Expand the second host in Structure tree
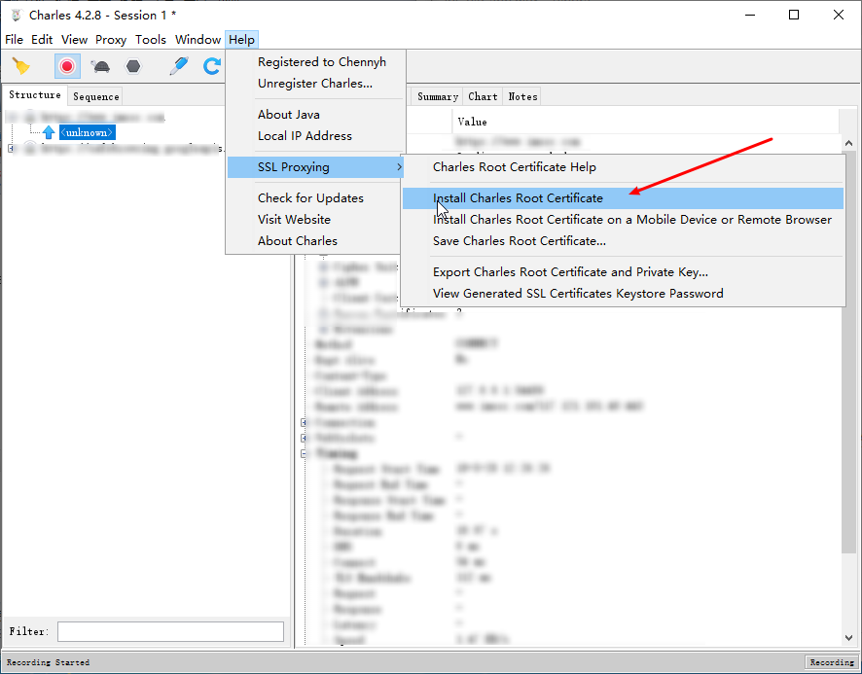 pyautogui.click(x=12, y=149)
